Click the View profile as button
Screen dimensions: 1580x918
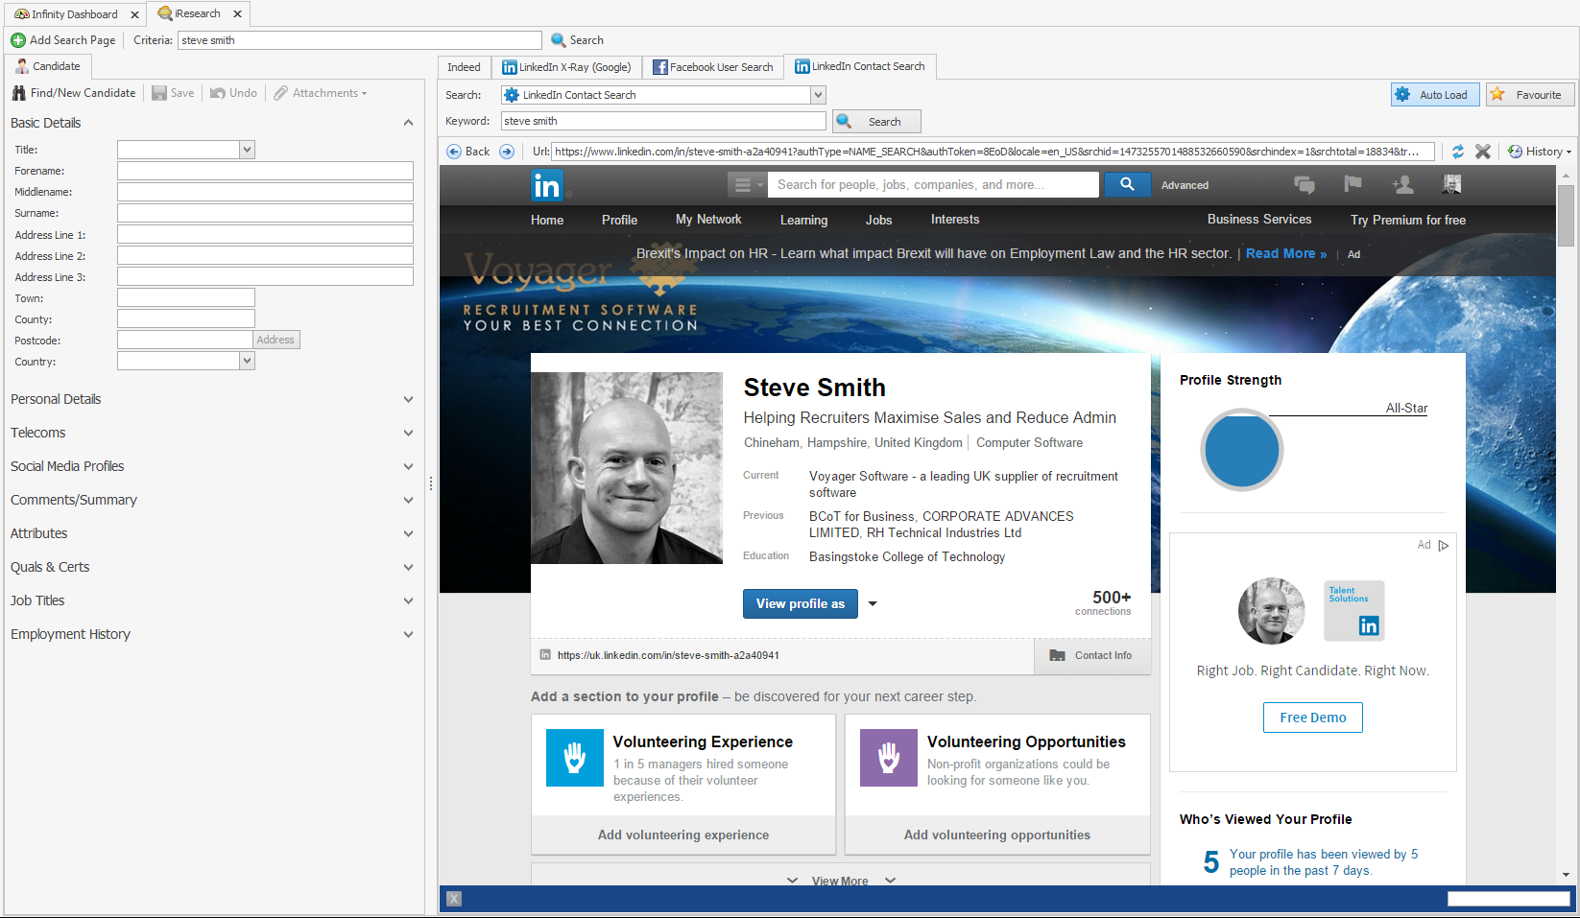[x=801, y=603]
